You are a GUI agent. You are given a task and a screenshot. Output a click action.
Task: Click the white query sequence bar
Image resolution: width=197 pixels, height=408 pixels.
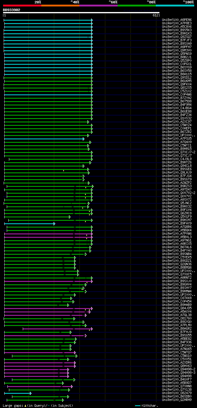coord(81,13)
